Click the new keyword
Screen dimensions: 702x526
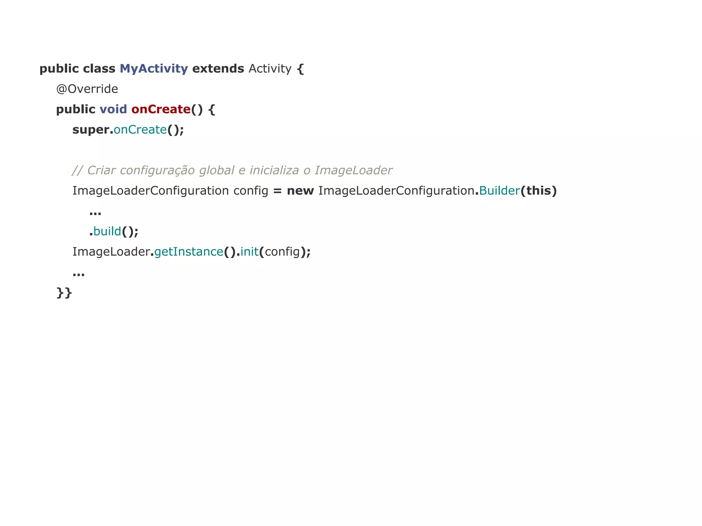tap(300, 191)
